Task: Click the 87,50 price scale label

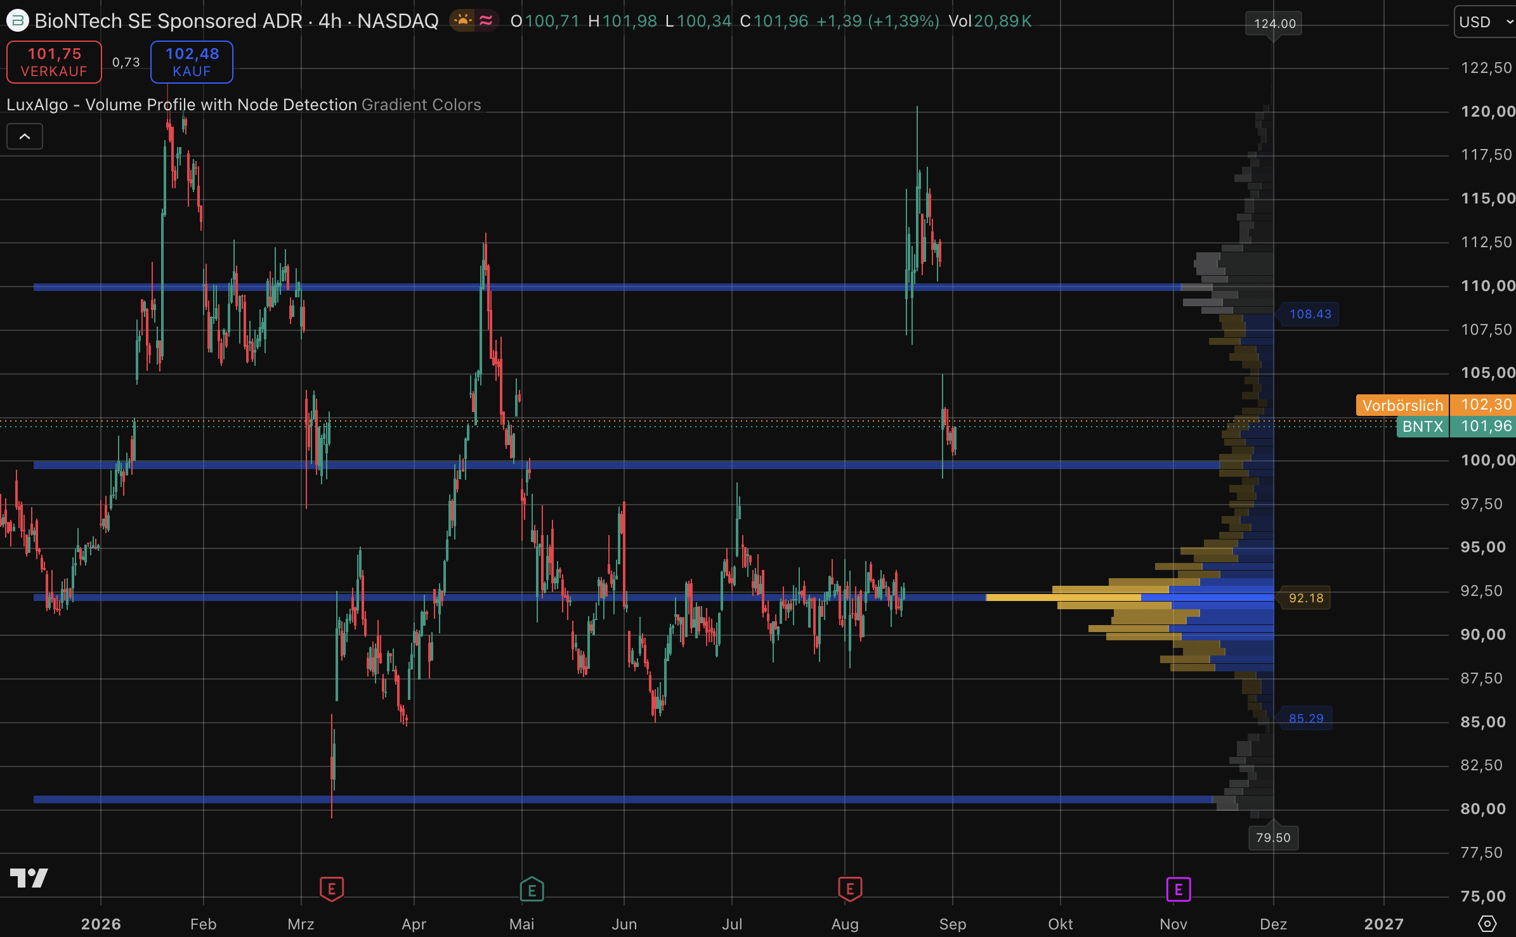Action: (1481, 678)
